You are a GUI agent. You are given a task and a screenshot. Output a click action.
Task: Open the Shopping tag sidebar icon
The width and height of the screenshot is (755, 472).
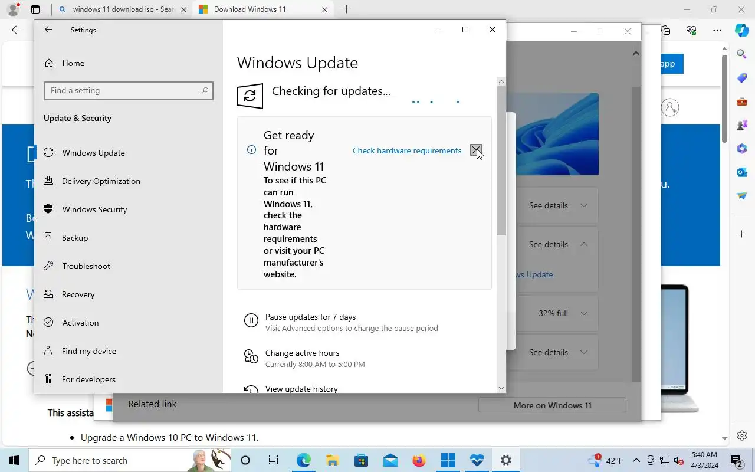[741, 78]
